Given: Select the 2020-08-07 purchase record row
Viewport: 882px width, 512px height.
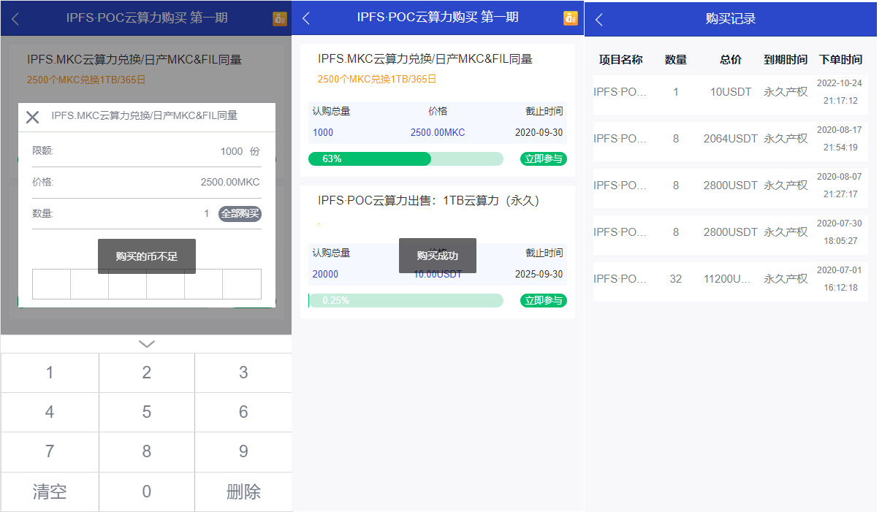Looking at the screenshot, I should [x=731, y=188].
